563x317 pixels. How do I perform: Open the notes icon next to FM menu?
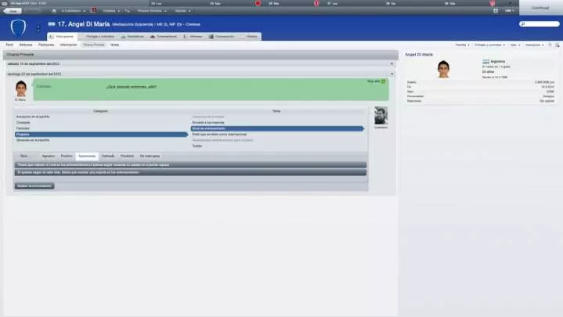(x=496, y=11)
